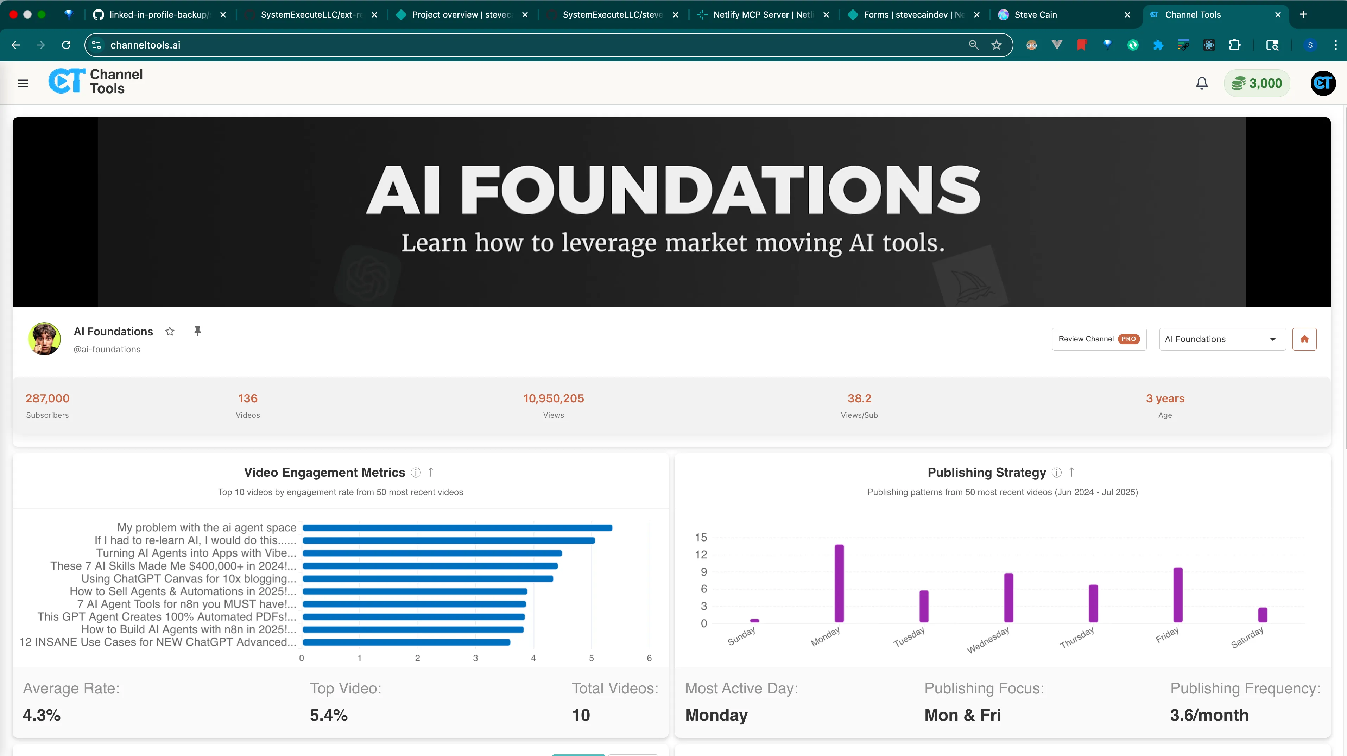The image size is (1347, 756).
Task: Click the 3,000 credits coin badge
Action: click(1257, 83)
